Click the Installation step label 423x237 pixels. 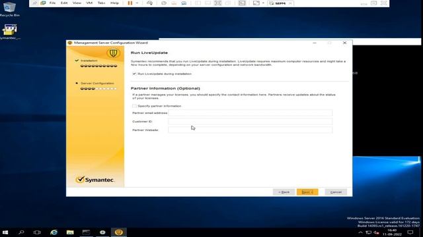point(89,61)
